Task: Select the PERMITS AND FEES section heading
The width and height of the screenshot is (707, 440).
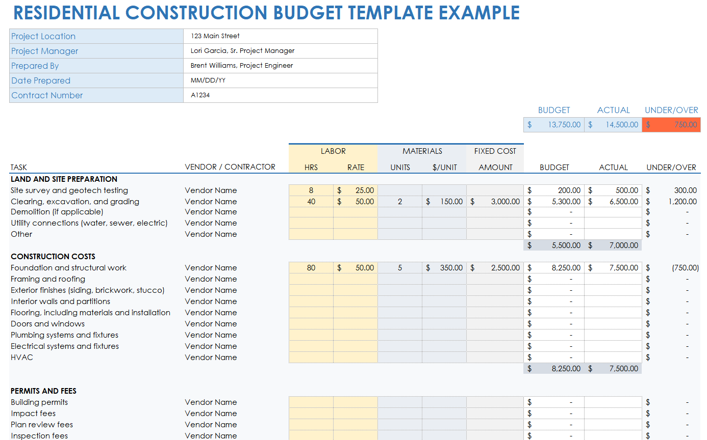Action: [x=43, y=391]
